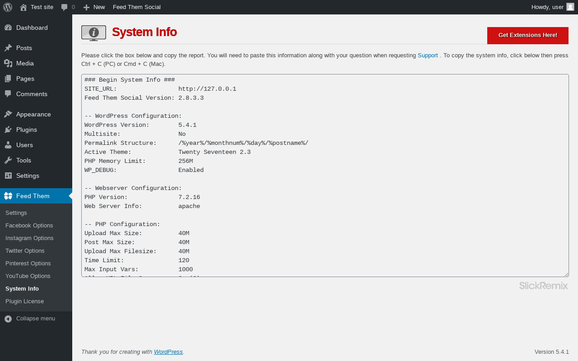Click the "Max Input Vars:" line
The height and width of the screenshot is (361, 578).
point(139,269)
